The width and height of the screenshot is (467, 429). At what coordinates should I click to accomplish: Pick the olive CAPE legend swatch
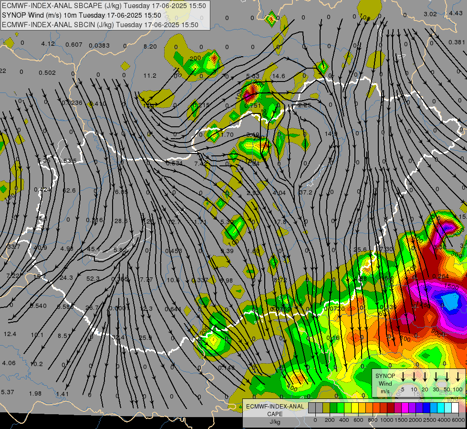pos(326,408)
